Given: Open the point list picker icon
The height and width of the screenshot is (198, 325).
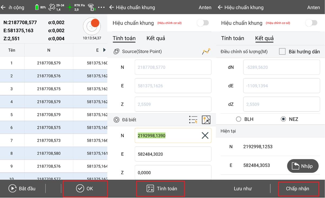Looking at the screenshot, I should click(193, 120).
